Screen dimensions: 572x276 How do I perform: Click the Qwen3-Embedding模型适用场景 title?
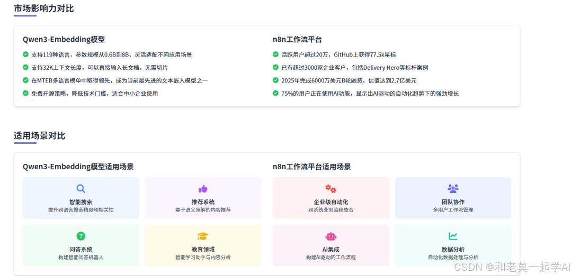[78, 167]
